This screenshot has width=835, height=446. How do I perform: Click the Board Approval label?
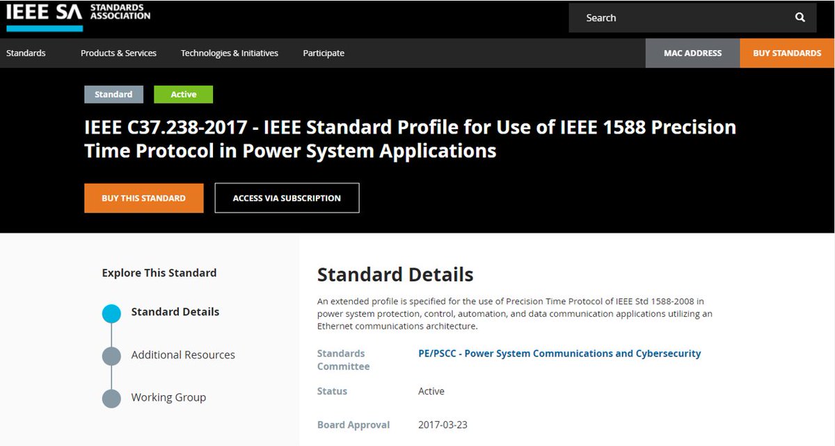click(x=353, y=424)
